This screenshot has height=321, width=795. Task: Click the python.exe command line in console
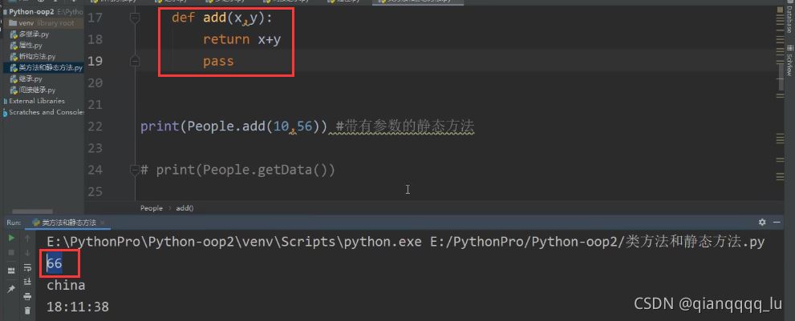coord(405,242)
